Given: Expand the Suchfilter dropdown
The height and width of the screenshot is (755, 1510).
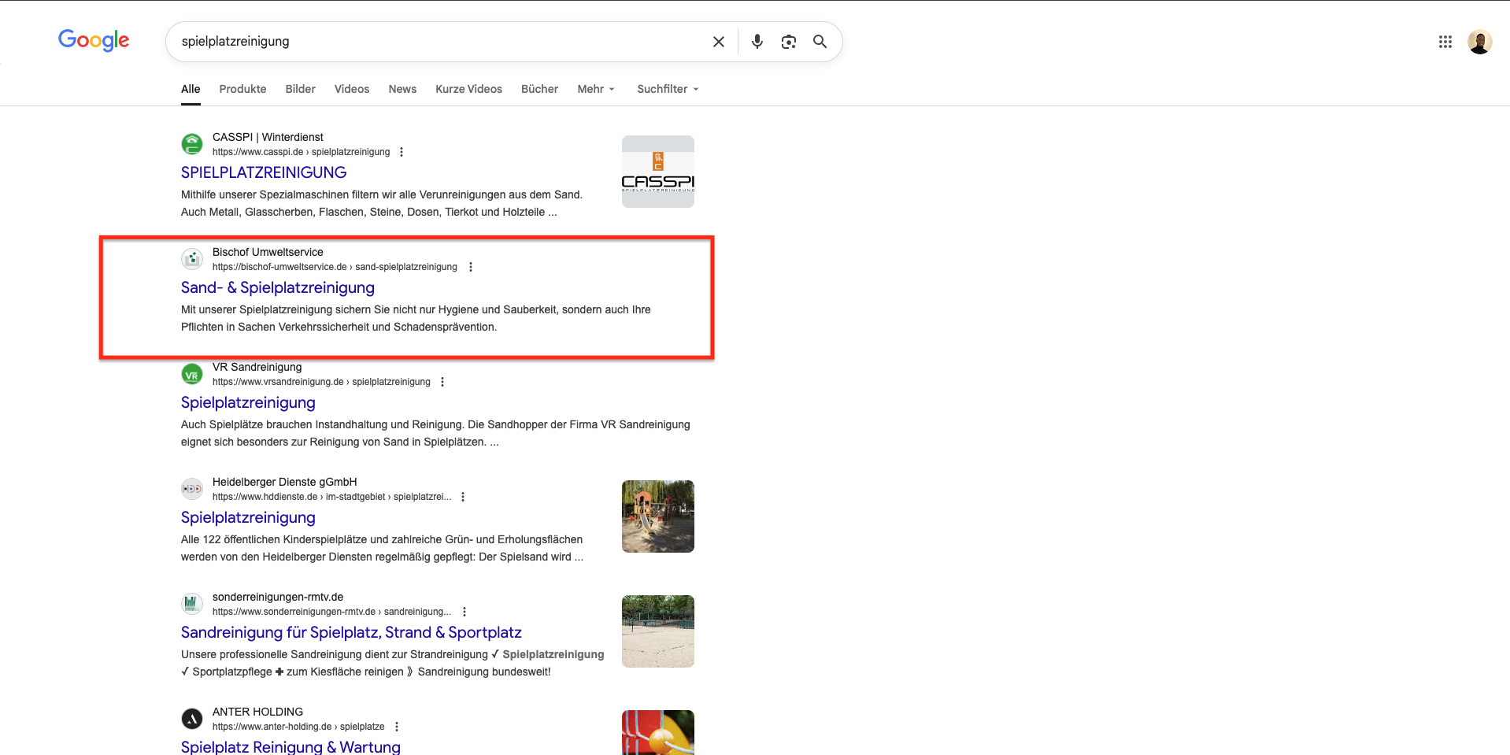Looking at the screenshot, I should 668,89.
